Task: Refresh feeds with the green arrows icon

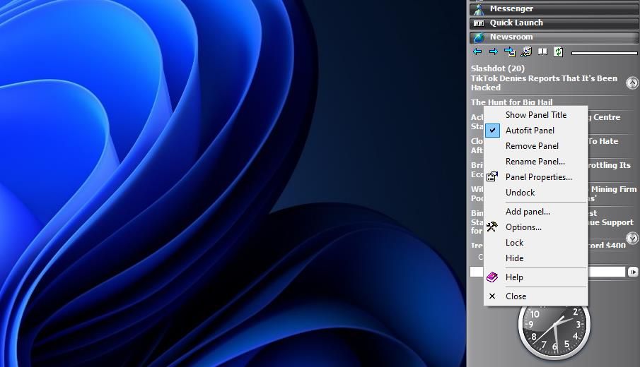Action: pos(559,52)
